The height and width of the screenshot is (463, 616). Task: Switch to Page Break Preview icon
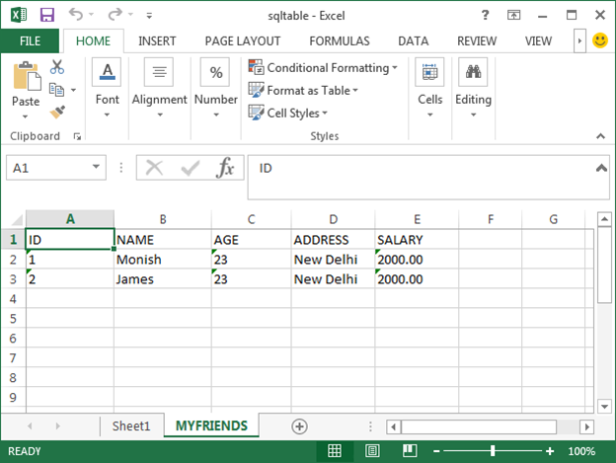[x=410, y=451]
